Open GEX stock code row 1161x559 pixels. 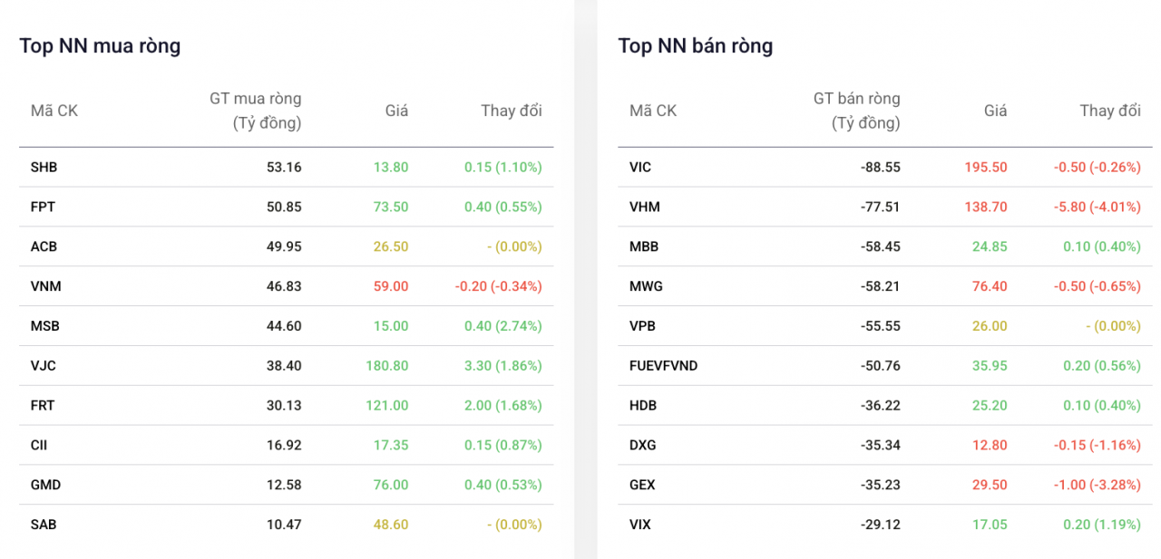tap(884, 485)
